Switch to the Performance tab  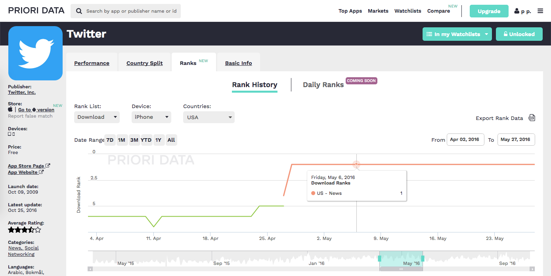point(92,63)
